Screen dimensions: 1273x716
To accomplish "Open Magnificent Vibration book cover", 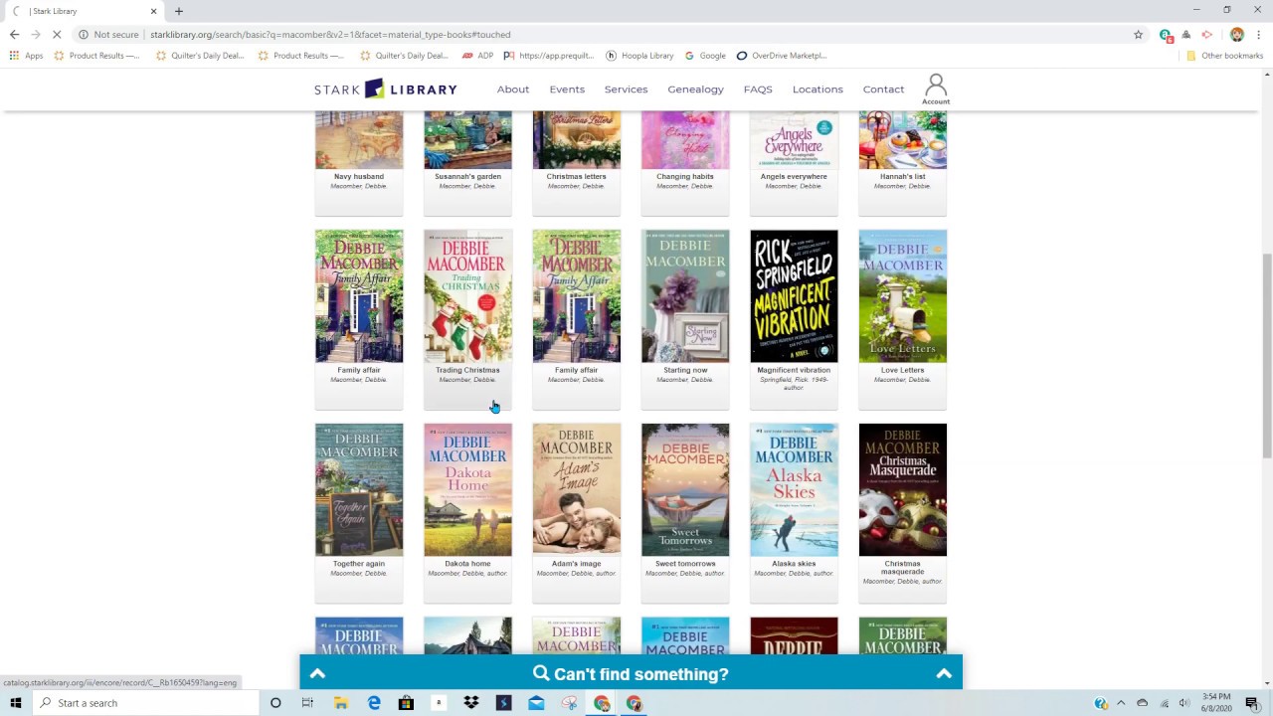I will click(794, 296).
